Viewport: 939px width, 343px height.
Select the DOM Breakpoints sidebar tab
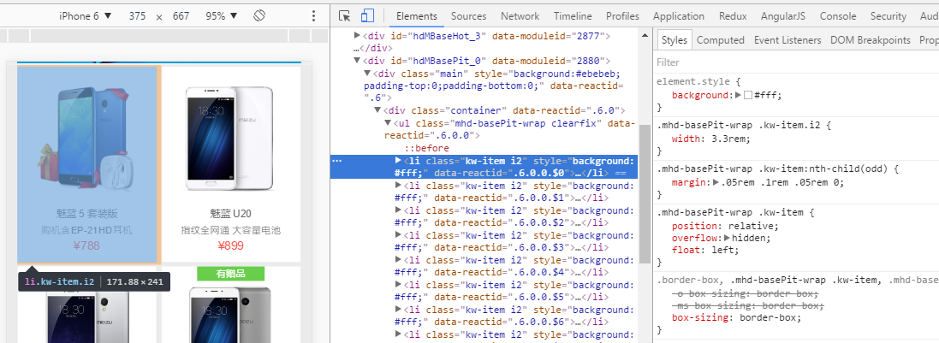[871, 40]
